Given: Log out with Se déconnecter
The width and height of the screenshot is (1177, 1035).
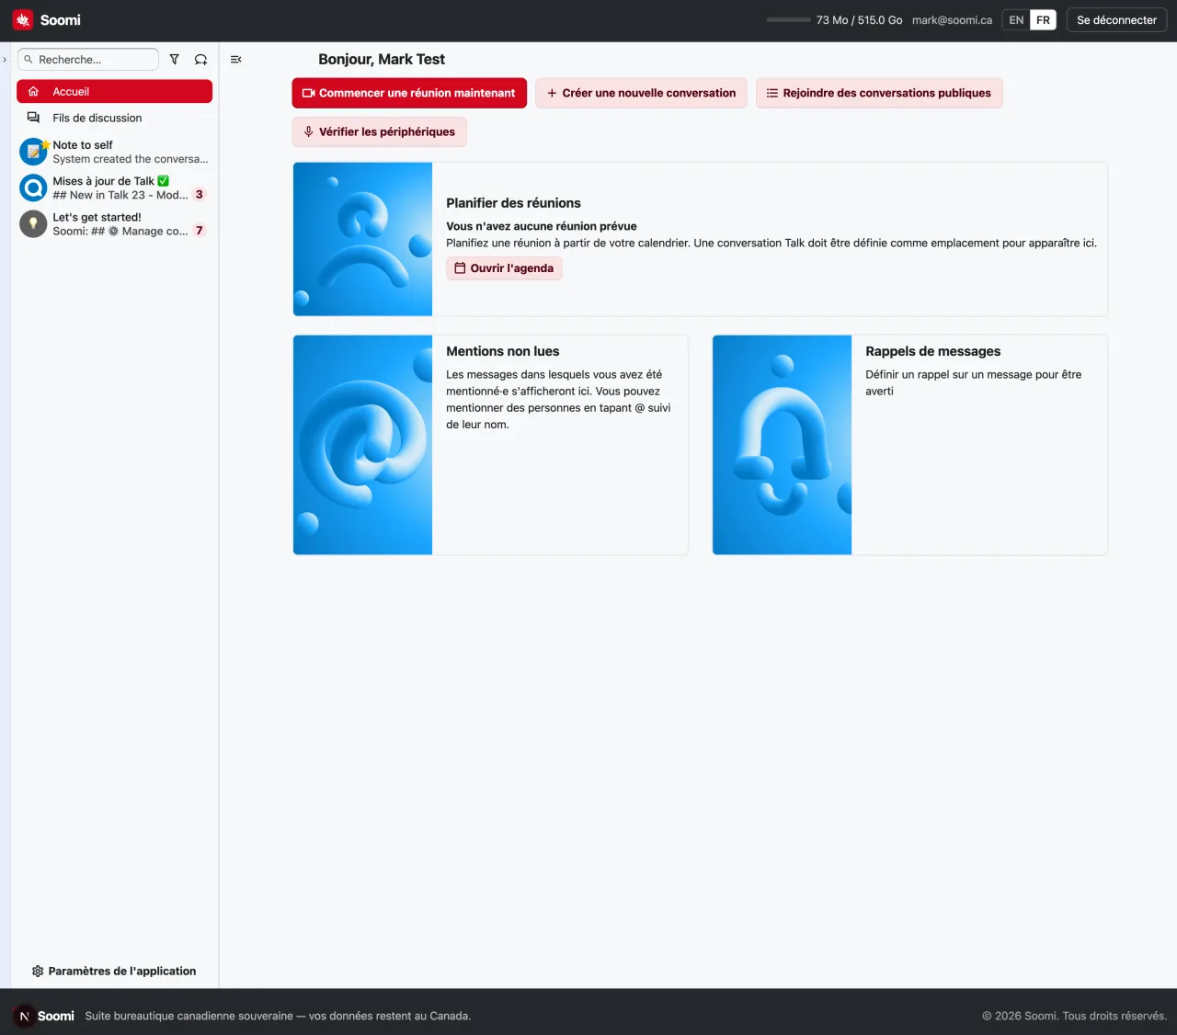Looking at the screenshot, I should click(1116, 20).
